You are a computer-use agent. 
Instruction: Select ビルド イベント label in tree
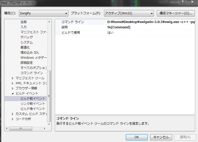click(x=27, y=93)
